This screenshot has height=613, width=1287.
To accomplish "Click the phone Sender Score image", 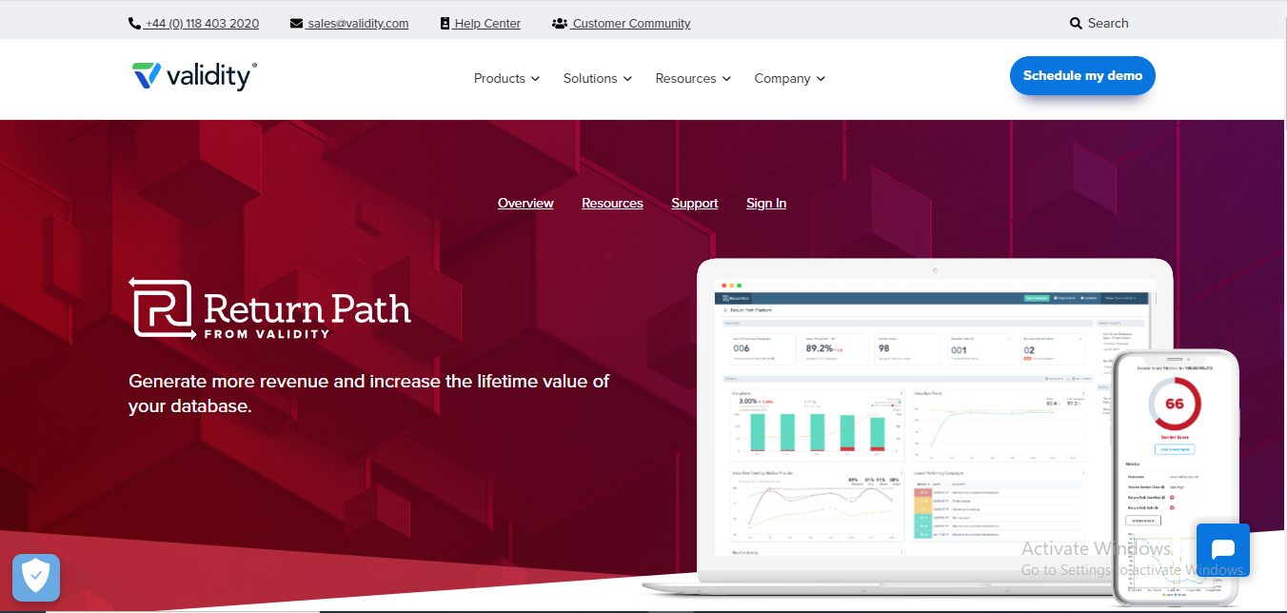I will coord(1176,476).
